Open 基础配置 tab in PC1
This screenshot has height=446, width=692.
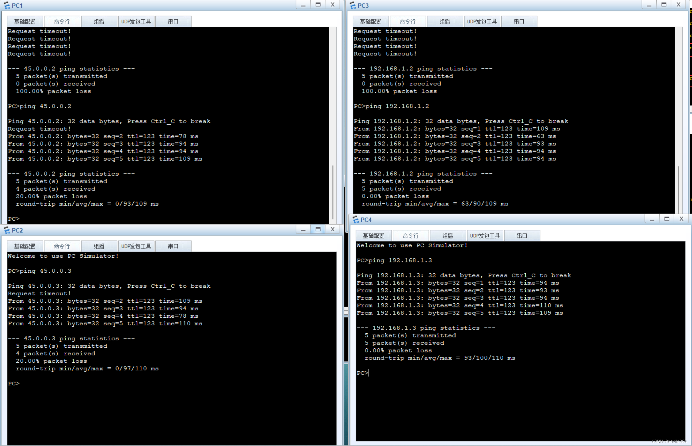coord(25,21)
